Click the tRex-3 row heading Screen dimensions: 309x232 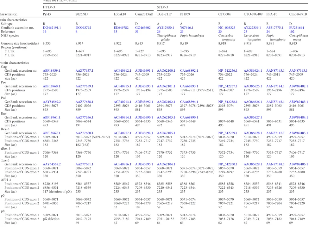coord(6,149)
